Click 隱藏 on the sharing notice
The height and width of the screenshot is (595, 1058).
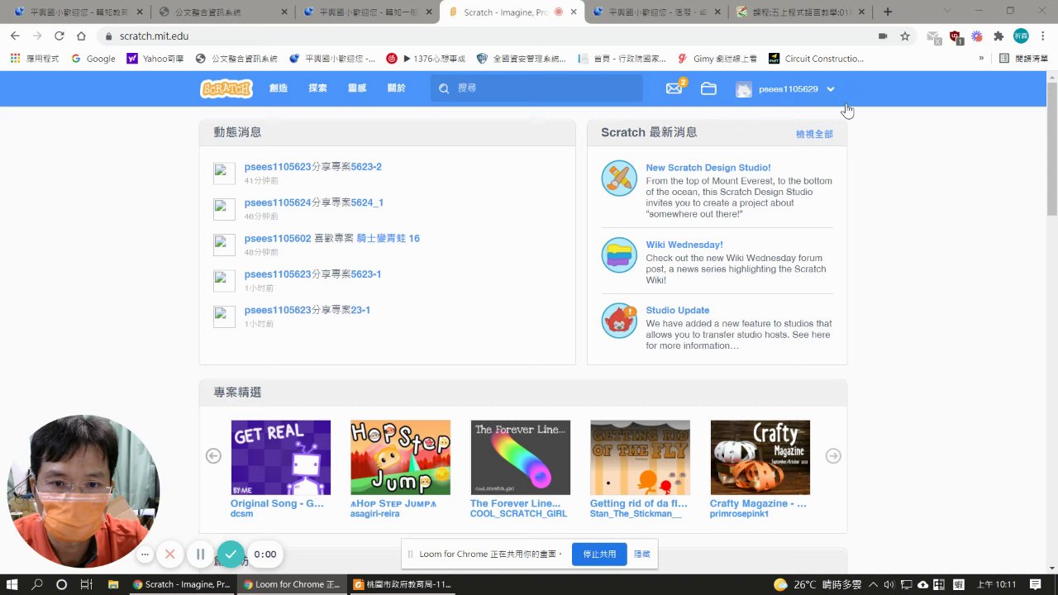(642, 555)
